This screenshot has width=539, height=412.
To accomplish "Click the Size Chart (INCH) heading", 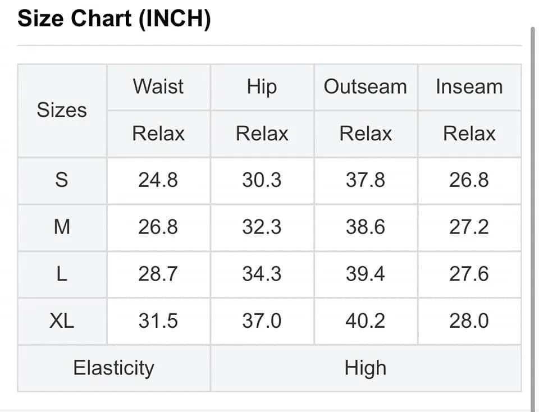I will tap(114, 18).
